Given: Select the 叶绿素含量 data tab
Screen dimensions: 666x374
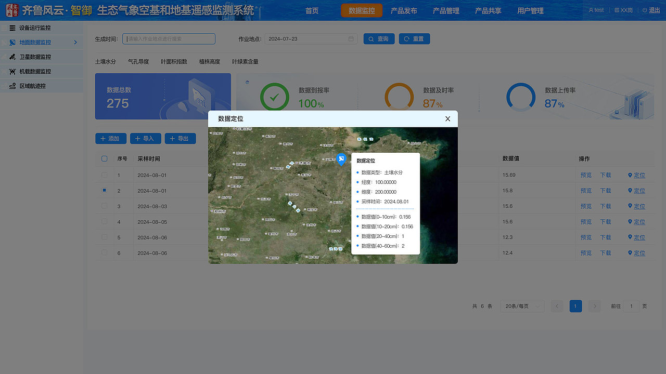Looking at the screenshot, I should click(x=245, y=62).
